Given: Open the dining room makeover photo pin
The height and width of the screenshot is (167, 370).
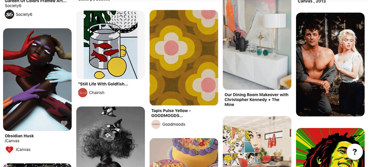Looking at the screenshot, I should (x=257, y=45).
